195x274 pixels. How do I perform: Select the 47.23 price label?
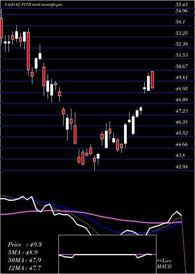182,111
